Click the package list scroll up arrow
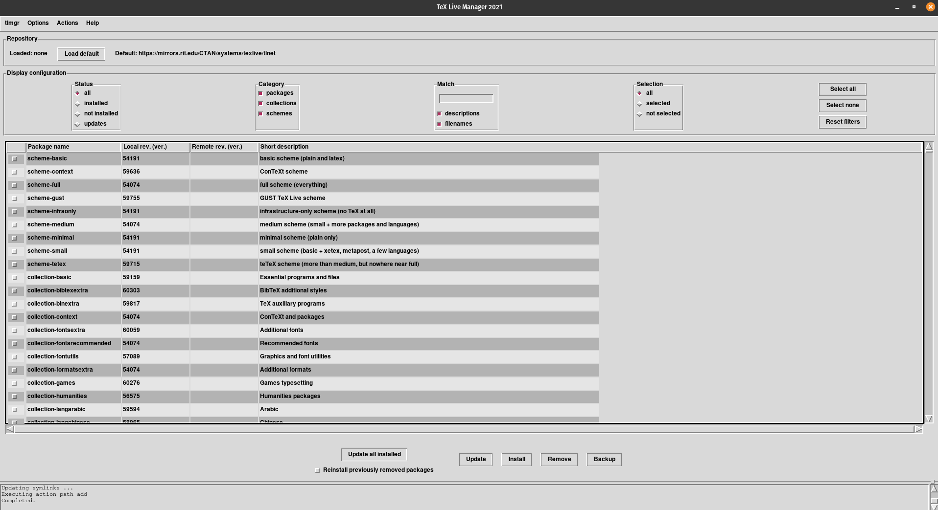Screen dimensions: 938x510 (929, 147)
